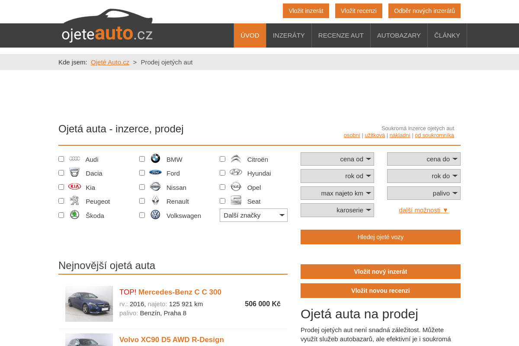Image resolution: width=519 pixels, height=346 pixels.
Task: Check the Hyundai checkbox
Action: point(222,173)
